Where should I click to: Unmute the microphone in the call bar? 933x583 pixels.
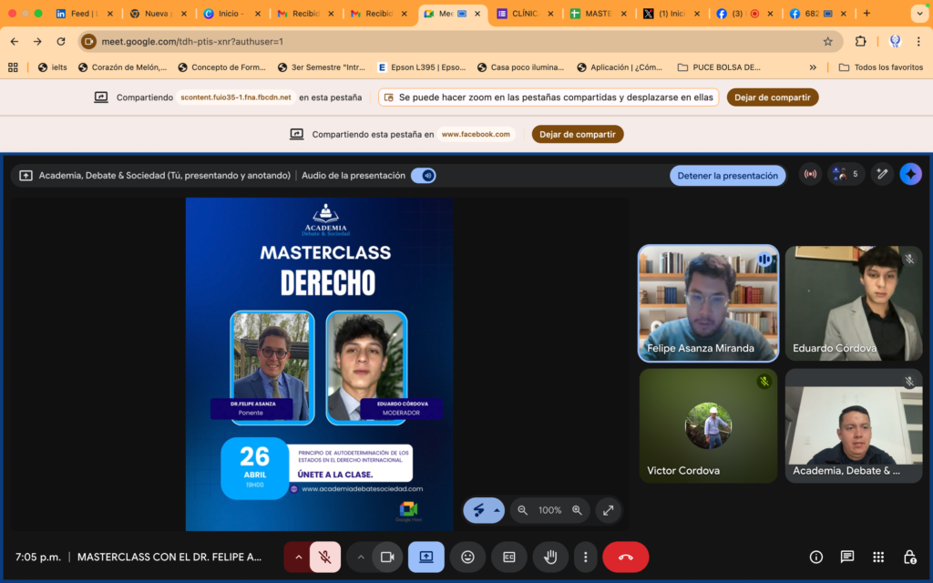coord(325,557)
